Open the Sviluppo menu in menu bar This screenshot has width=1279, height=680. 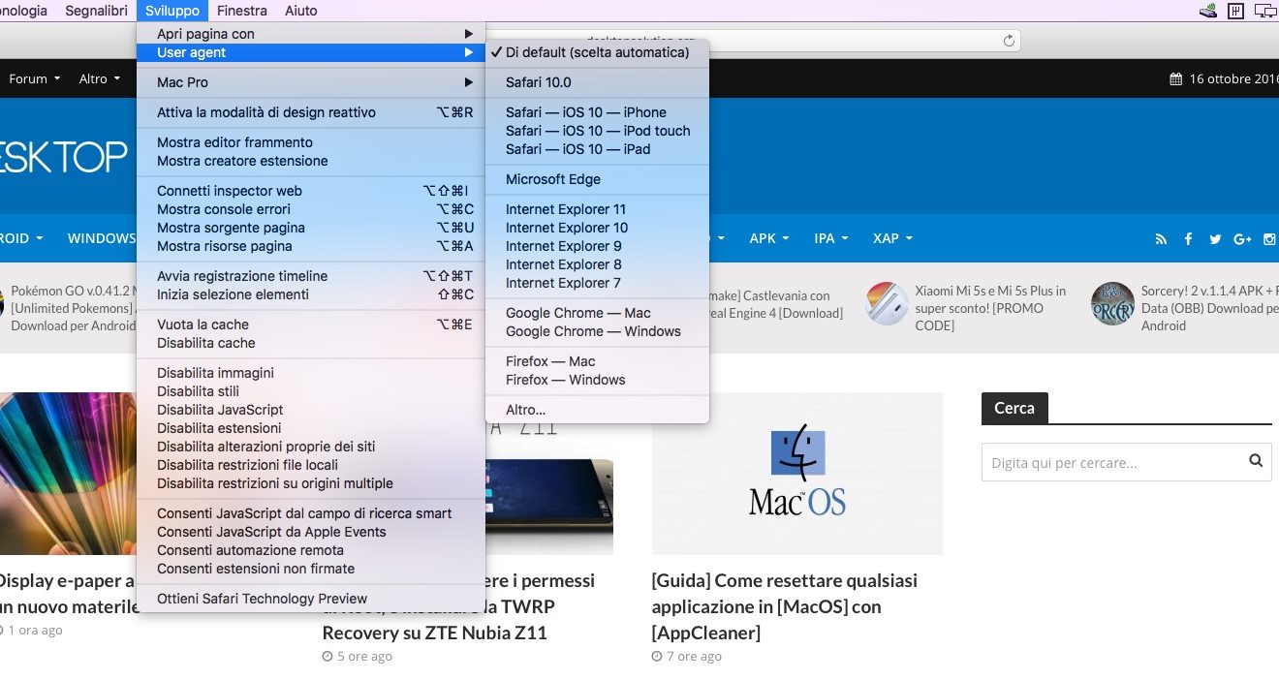172,11
